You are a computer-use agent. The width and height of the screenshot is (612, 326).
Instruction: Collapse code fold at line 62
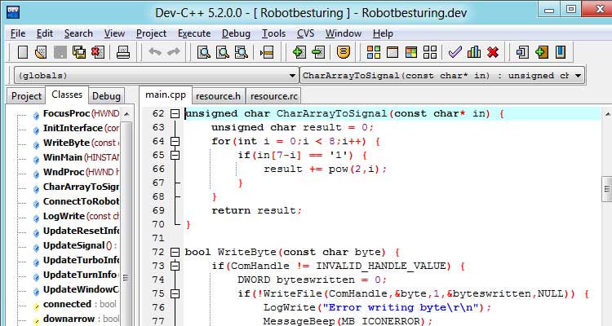pyautogui.click(x=175, y=113)
